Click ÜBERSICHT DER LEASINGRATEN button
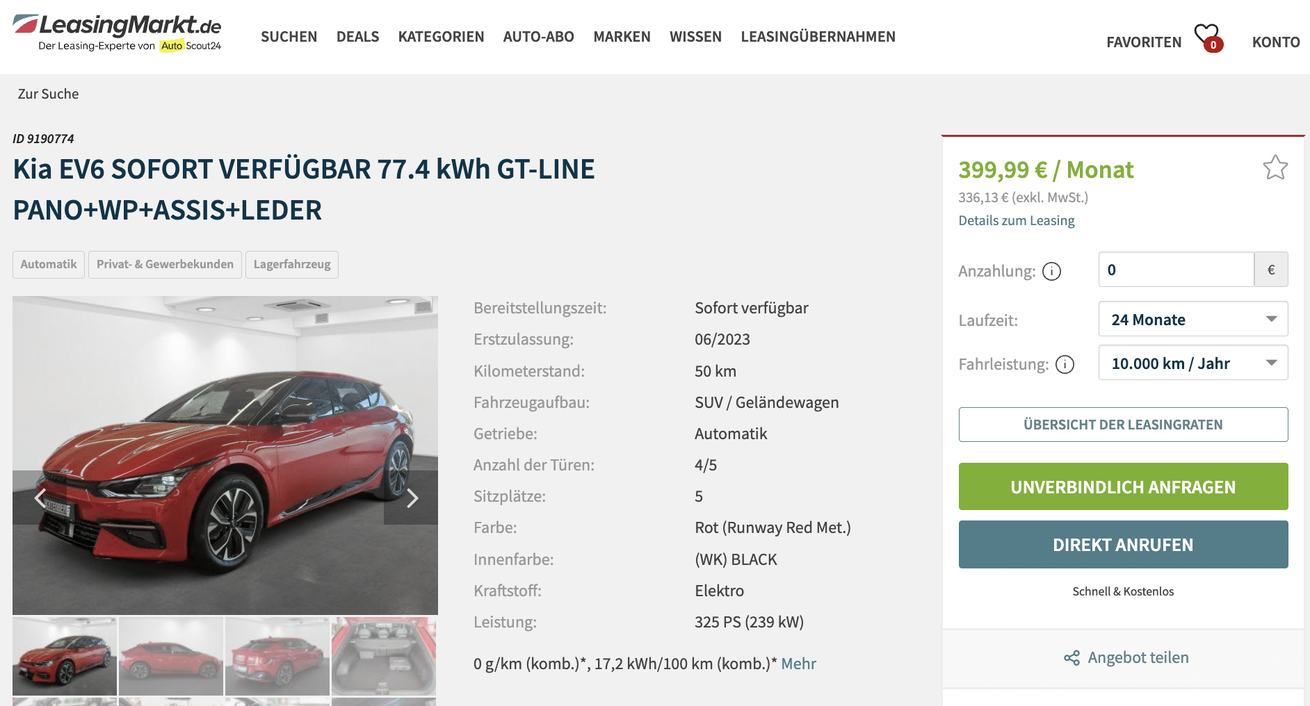 tap(1123, 425)
